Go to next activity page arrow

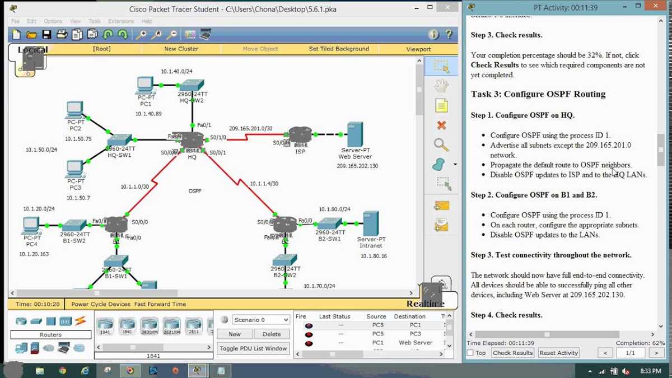(x=656, y=353)
